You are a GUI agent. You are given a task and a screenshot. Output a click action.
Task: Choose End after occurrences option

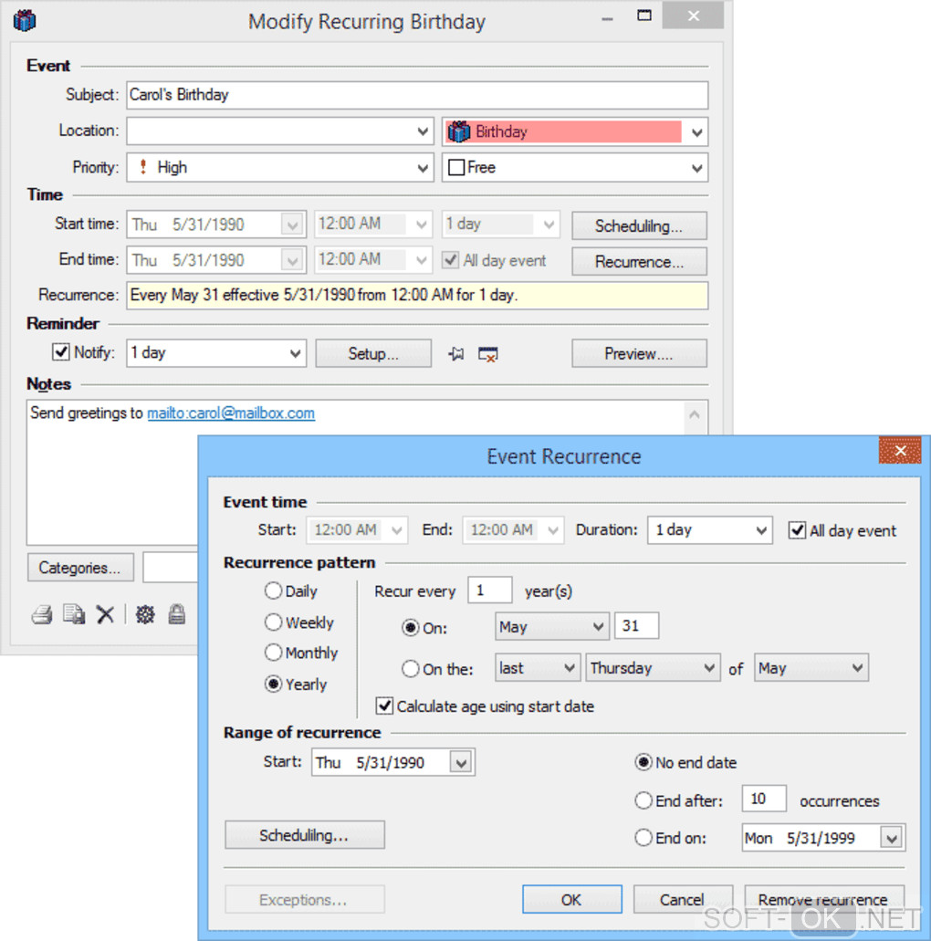click(643, 800)
